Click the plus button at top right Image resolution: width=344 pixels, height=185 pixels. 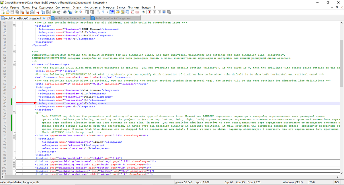click(333, 7)
